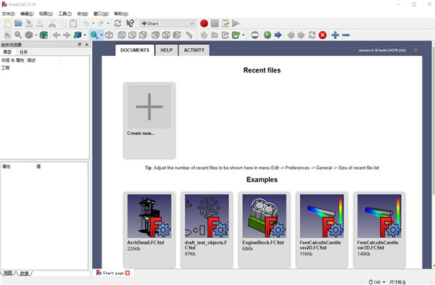Open the Macros notepad icon
The width and height of the screenshot is (435, 285).
225,24
